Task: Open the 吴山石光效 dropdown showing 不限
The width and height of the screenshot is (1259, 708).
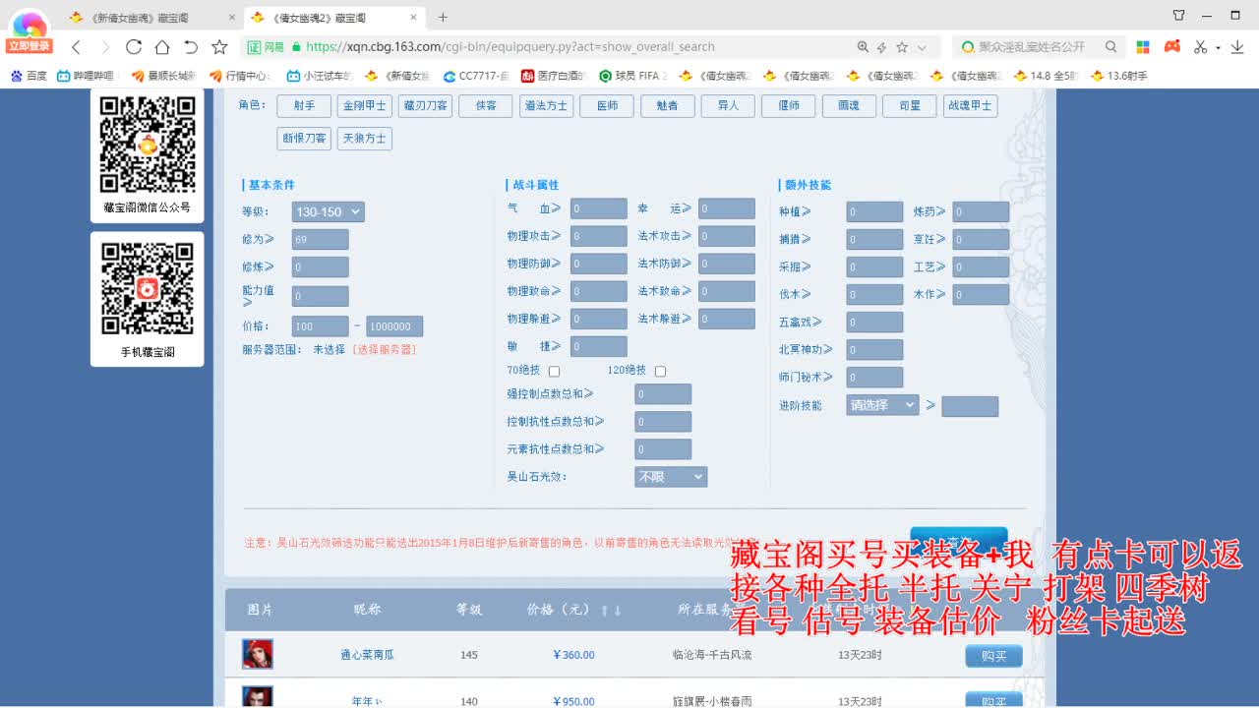Action: (x=670, y=476)
